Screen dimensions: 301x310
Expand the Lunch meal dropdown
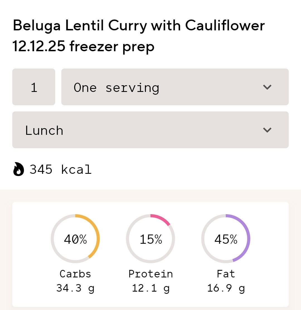pos(150,130)
